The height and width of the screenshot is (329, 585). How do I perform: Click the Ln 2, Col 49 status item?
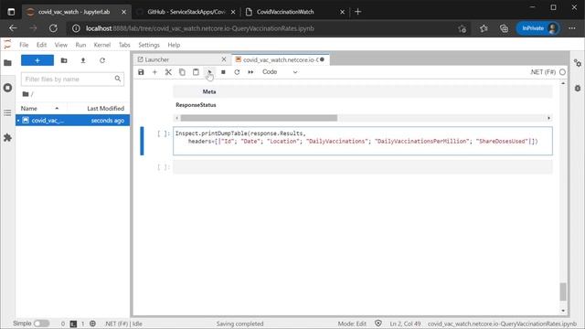click(x=405, y=324)
